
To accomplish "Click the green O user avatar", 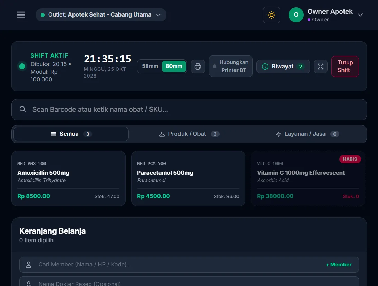I will click(x=296, y=15).
